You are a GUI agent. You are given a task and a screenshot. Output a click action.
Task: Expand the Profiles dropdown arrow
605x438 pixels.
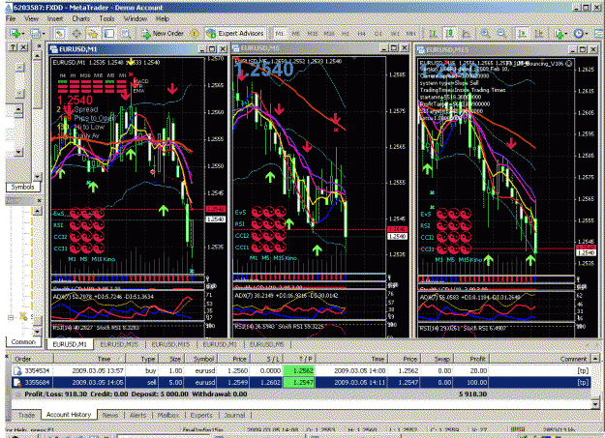(44, 34)
